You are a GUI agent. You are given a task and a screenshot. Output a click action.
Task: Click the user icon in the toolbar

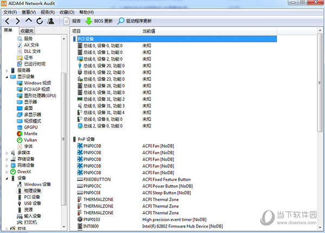(x=50, y=21)
